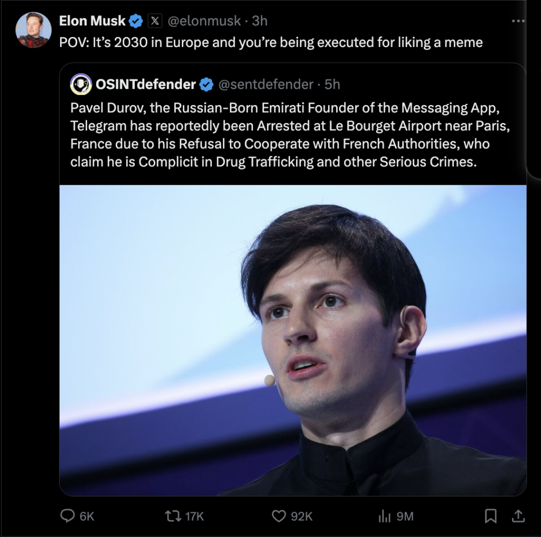Open the @sentdefender handle

click(x=266, y=84)
